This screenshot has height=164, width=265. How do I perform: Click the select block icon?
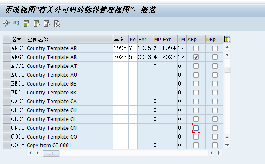37,24
